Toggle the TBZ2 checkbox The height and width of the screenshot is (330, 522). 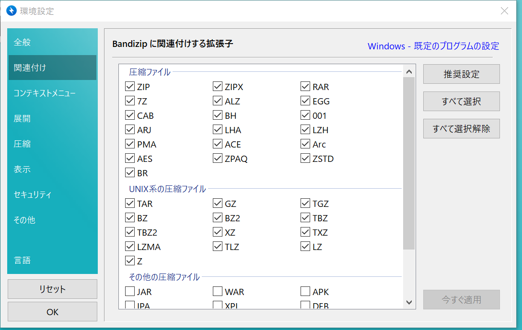tap(130, 232)
